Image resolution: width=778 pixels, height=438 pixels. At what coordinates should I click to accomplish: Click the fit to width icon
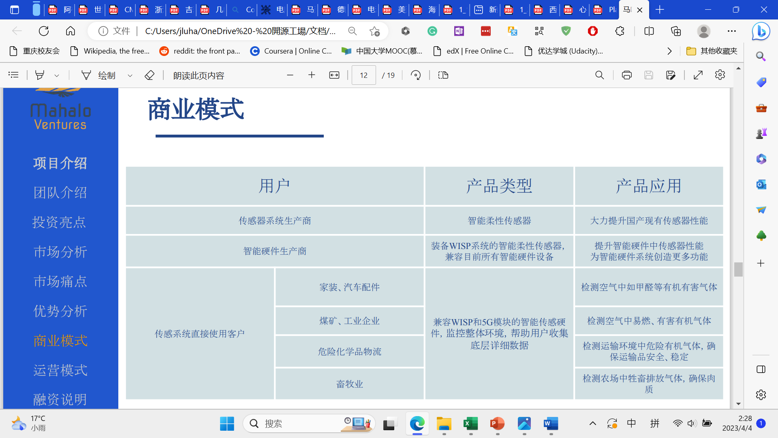click(334, 75)
